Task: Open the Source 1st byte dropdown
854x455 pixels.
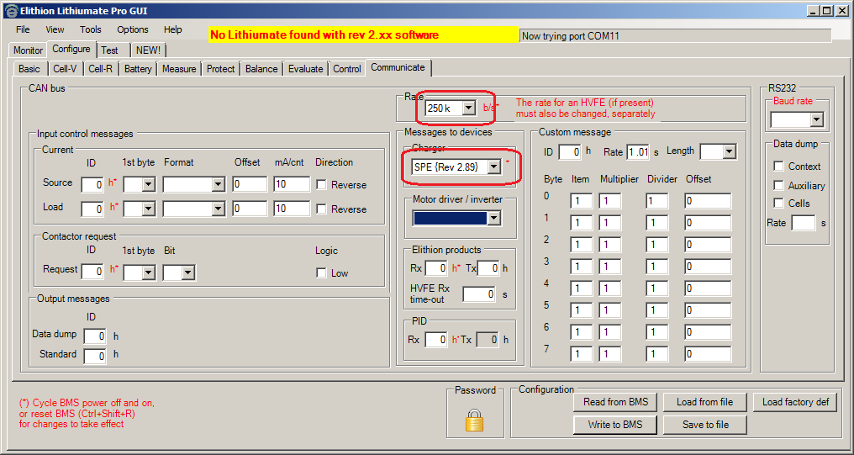Action: coord(149,184)
